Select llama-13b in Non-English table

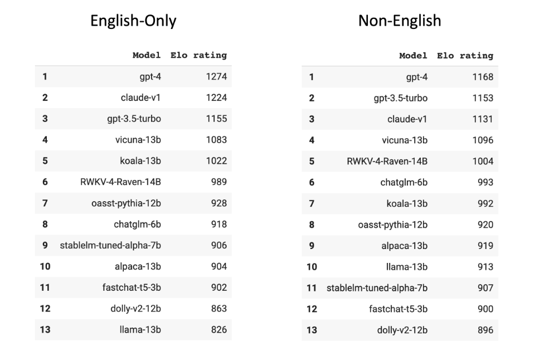[x=406, y=267]
